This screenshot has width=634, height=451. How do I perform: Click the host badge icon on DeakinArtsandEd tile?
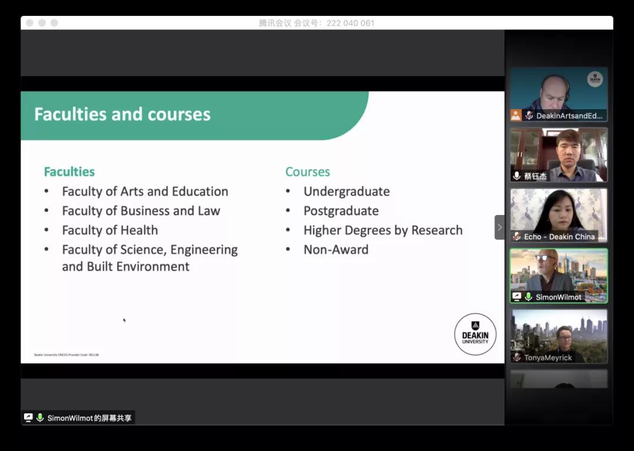tap(516, 115)
